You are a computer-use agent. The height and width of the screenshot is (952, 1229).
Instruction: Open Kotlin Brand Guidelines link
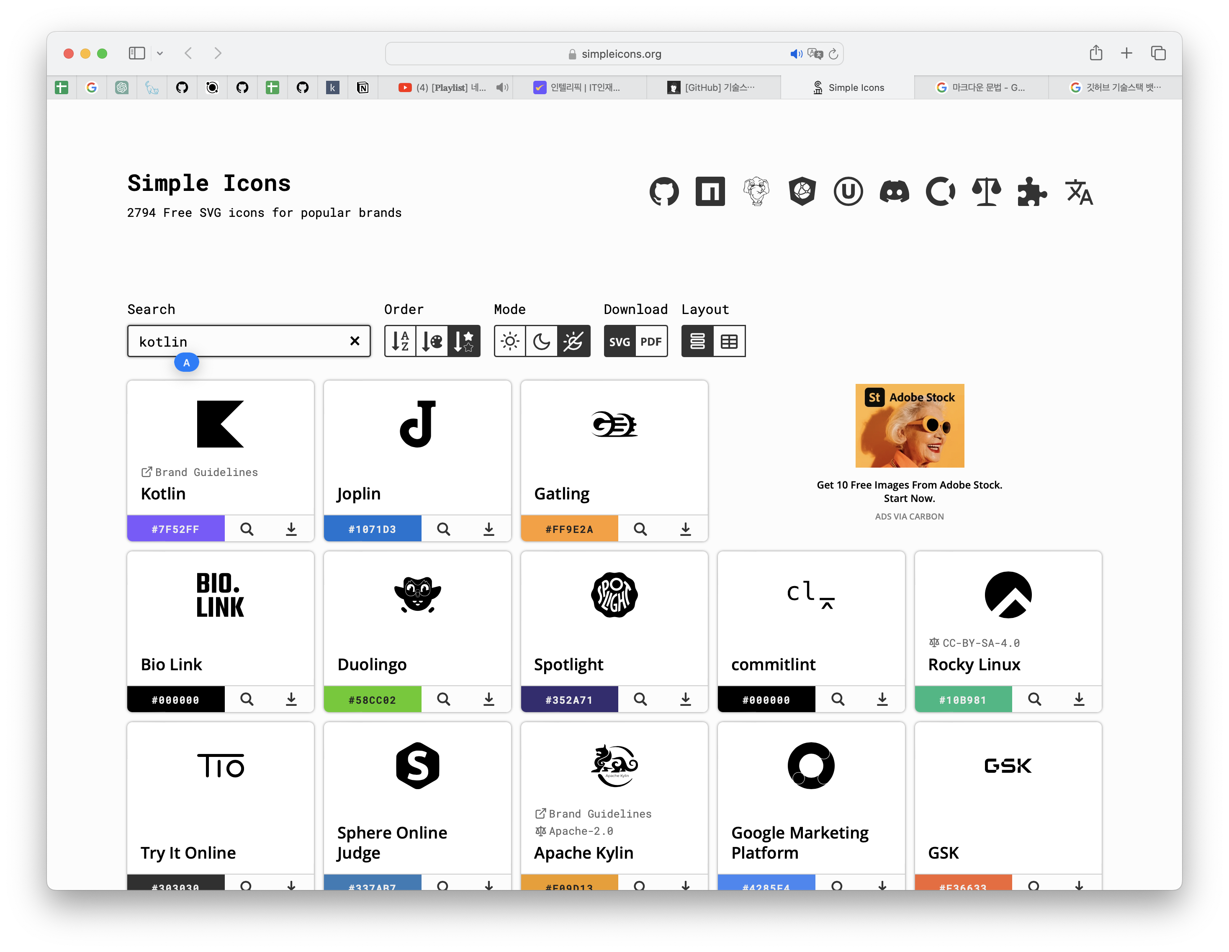[200, 472]
